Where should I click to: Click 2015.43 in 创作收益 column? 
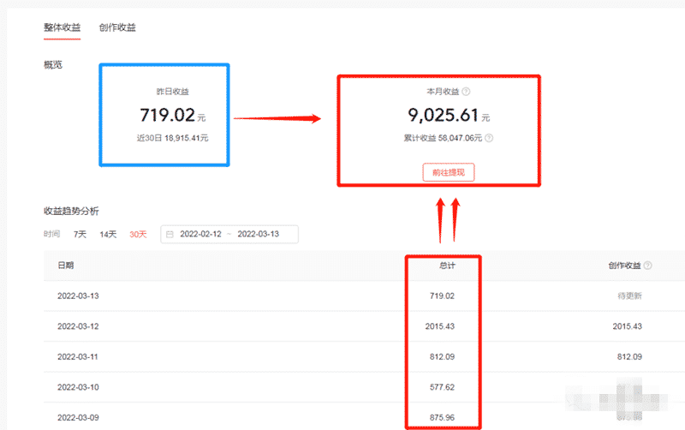pyautogui.click(x=628, y=326)
